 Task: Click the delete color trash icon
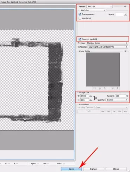117,88
